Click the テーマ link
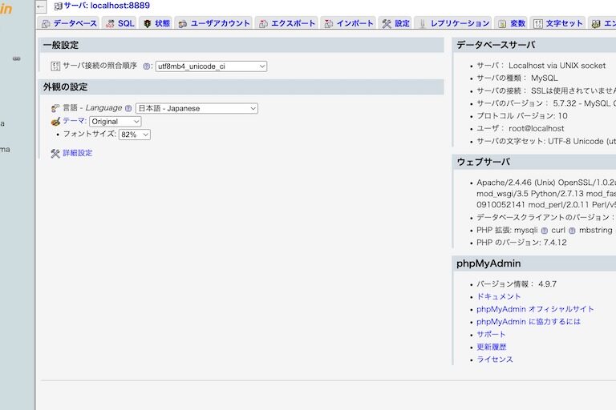Image resolution: width=616 pixels, height=410 pixels. (x=75, y=121)
